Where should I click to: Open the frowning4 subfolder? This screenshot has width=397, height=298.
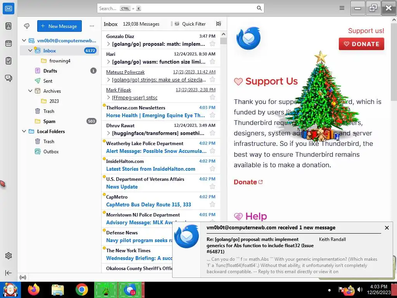(59, 61)
